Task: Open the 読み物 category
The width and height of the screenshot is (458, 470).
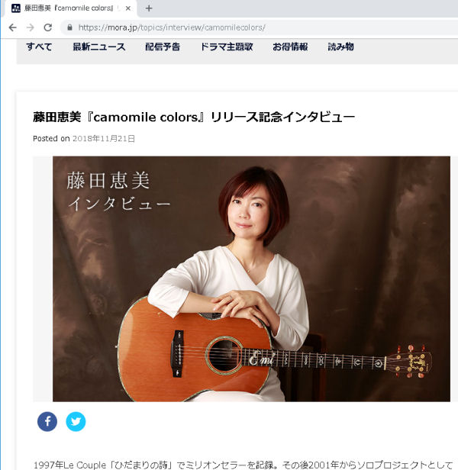Action: 340,47
